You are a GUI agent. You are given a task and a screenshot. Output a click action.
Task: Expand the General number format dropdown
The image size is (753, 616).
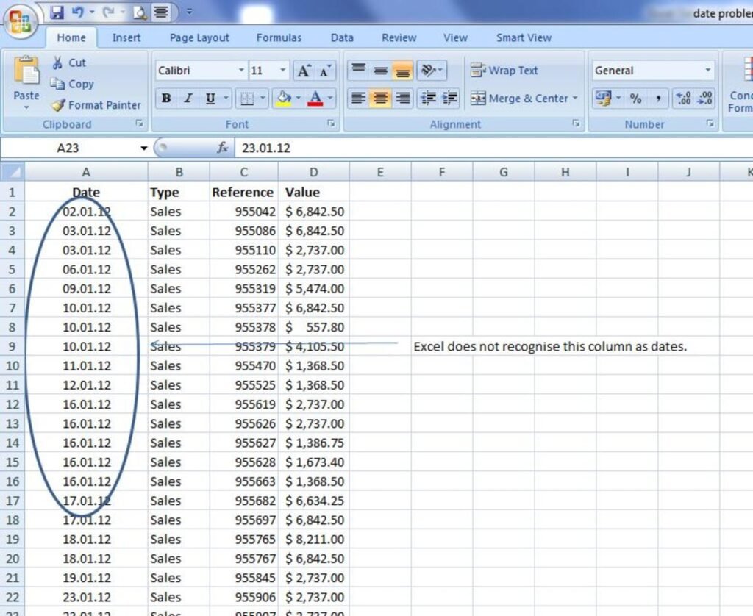[x=708, y=71]
